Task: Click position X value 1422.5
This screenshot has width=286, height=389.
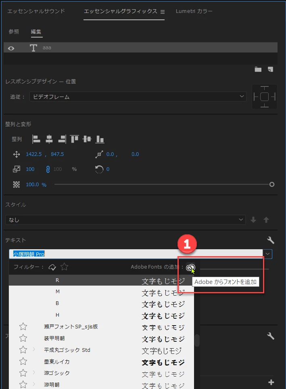Action: tap(34, 154)
